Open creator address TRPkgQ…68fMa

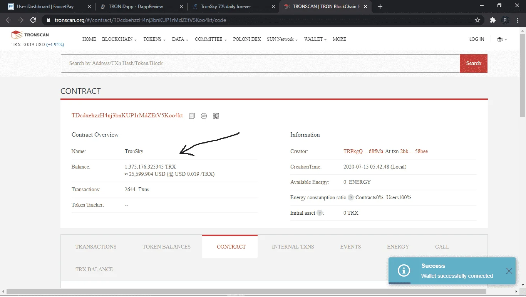pyautogui.click(x=364, y=152)
